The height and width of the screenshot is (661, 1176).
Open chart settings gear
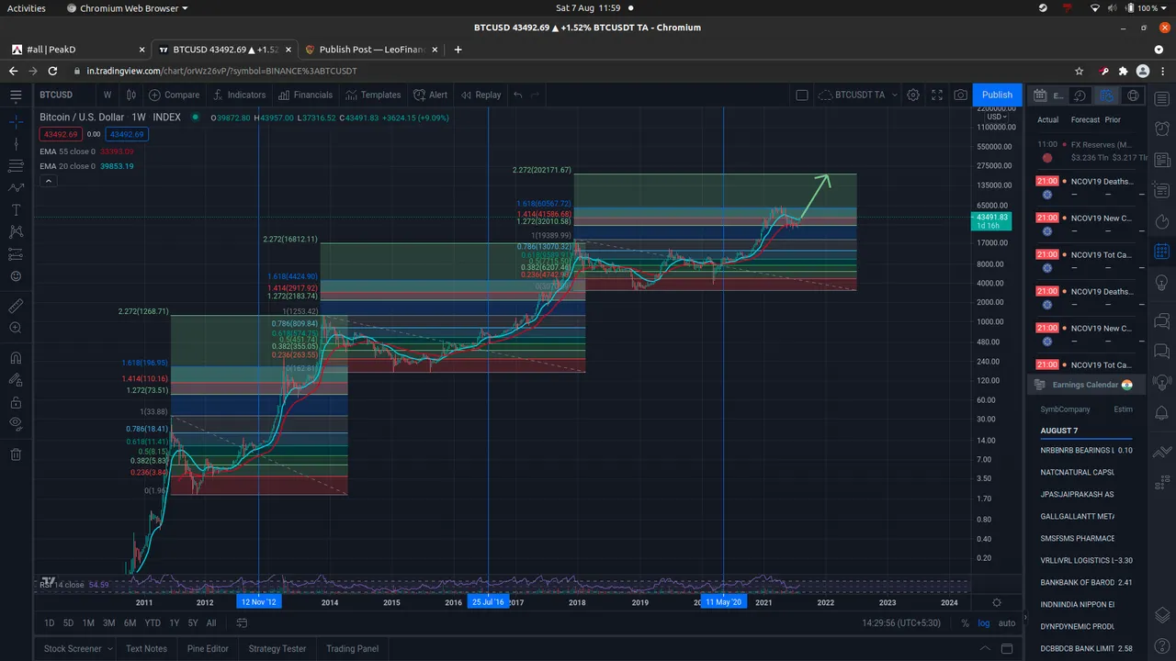913,95
